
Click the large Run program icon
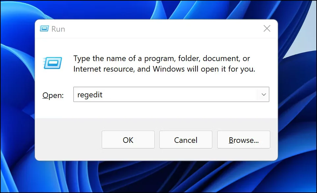[54, 63]
